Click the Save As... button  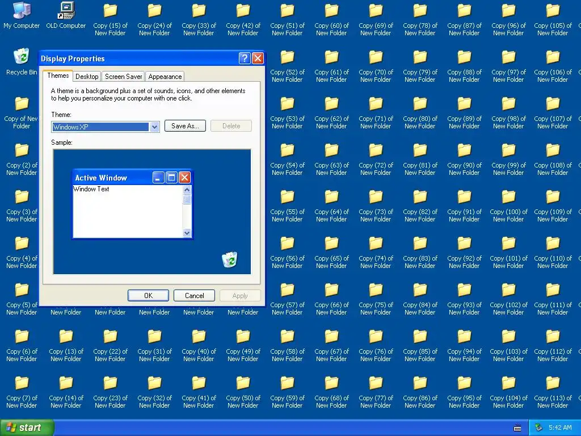[x=185, y=125]
